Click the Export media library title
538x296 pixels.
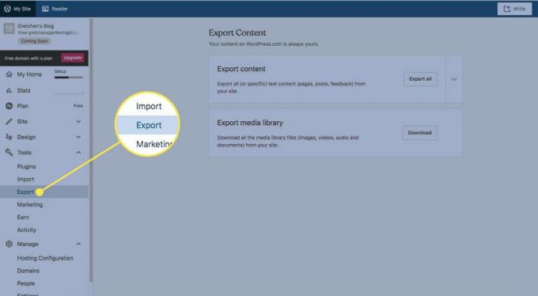[250, 123]
